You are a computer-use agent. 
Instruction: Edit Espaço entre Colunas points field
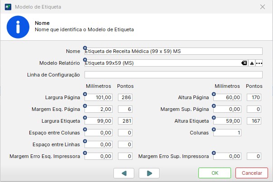[125, 133]
